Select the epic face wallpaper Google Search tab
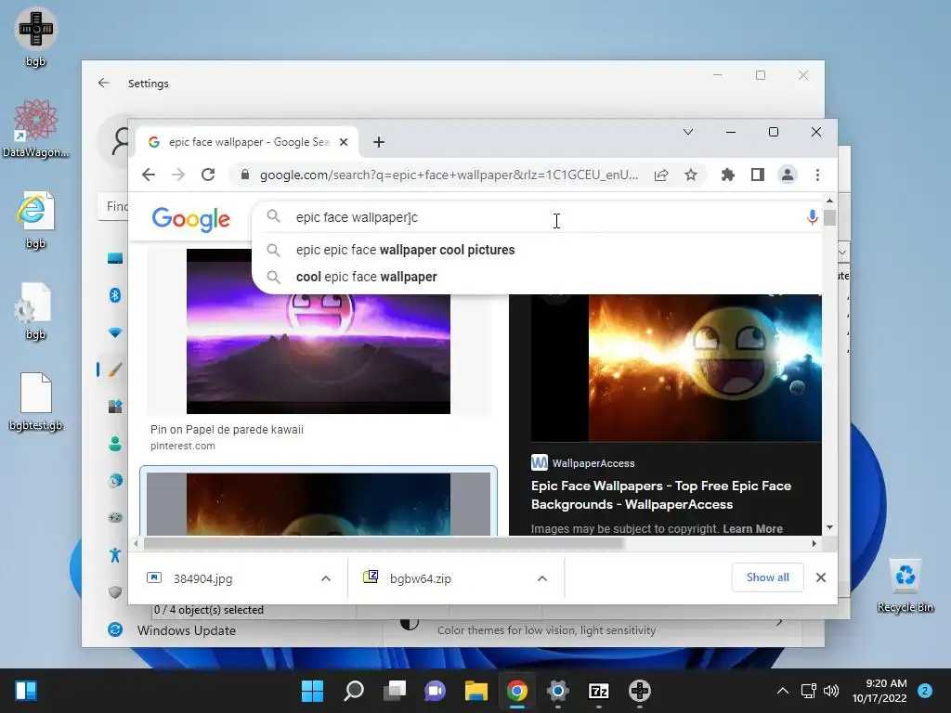This screenshot has height=713, width=951. point(247,142)
